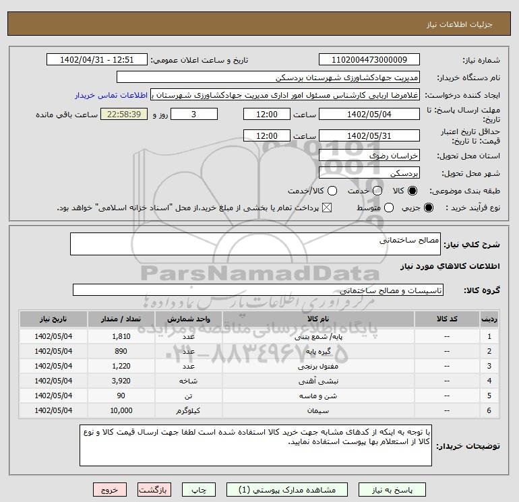This screenshot has width=519, height=502.
Task: Click the چاپ print button
Action: (x=199, y=490)
